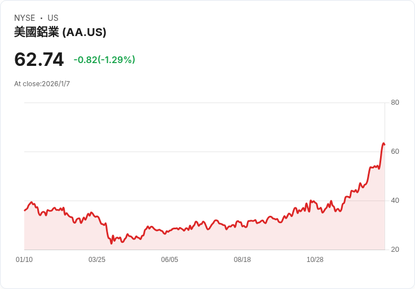Image resolution: width=415 pixels, height=289 pixels.
Task: Click the At close:2026/1/7 date text
Action: 42,84
